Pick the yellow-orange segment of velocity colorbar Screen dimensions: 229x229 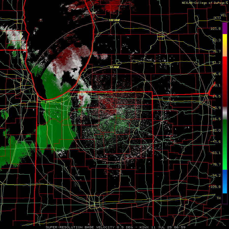[225, 45]
